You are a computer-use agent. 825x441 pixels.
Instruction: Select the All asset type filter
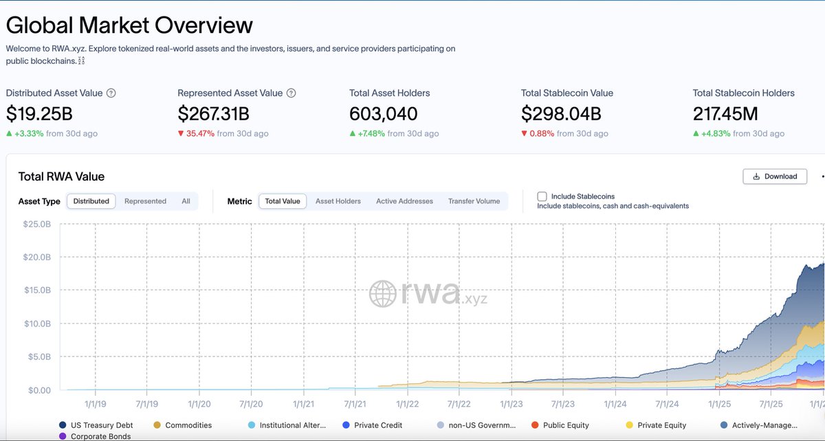(185, 201)
